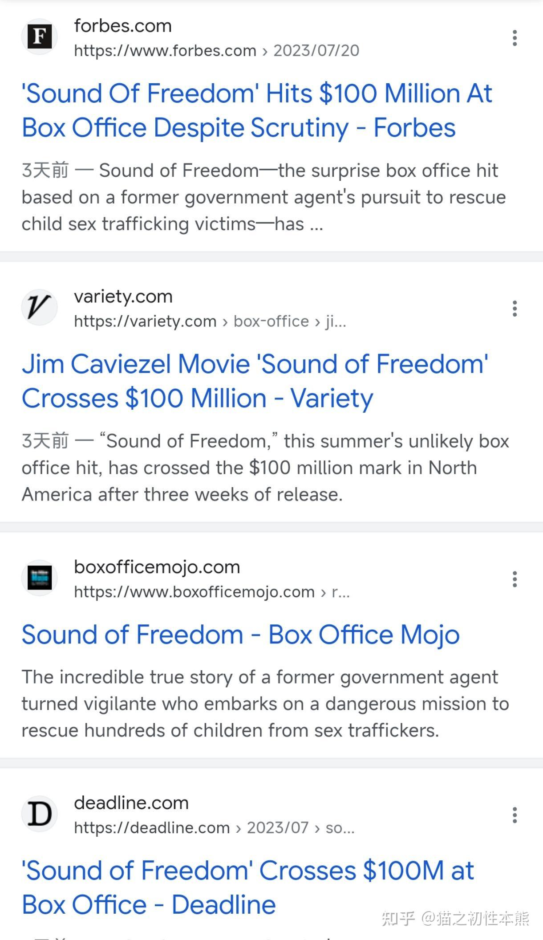The image size is (543, 940).
Task: Click the Variety V favicon
Action: coord(40,307)
